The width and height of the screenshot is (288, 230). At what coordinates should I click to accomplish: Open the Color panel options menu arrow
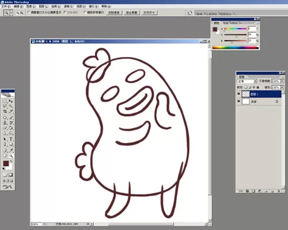point(258,23)
